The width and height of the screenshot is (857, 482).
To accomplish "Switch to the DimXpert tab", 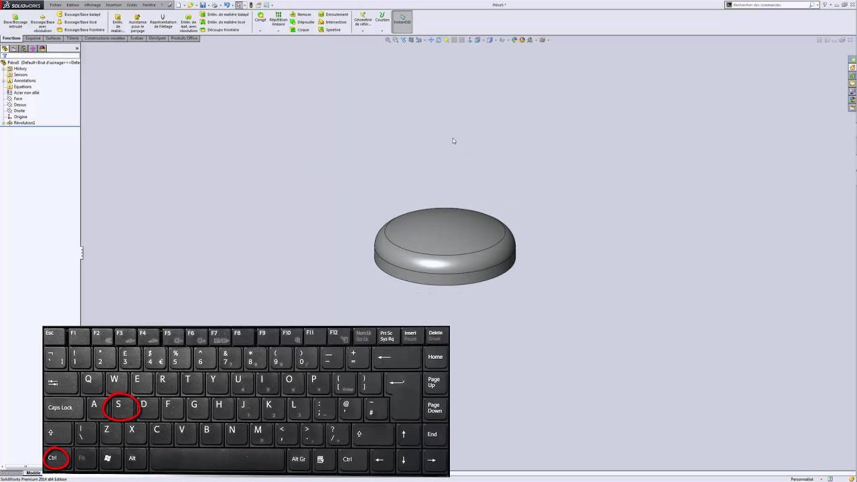I will tap(157, 38).
